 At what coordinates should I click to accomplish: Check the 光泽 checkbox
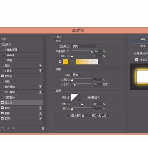coord(2,81)
